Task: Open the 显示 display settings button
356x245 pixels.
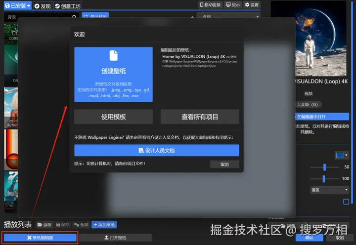Action: 233,5
